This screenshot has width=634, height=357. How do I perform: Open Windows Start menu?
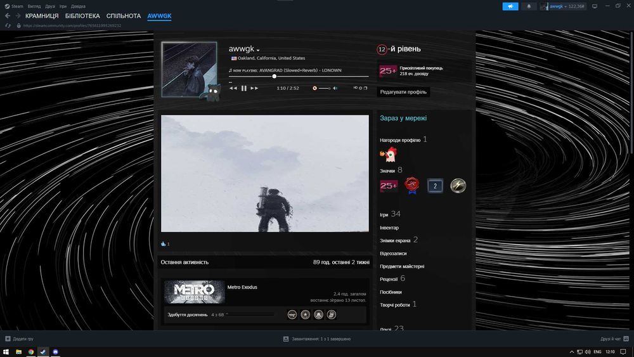6,352
